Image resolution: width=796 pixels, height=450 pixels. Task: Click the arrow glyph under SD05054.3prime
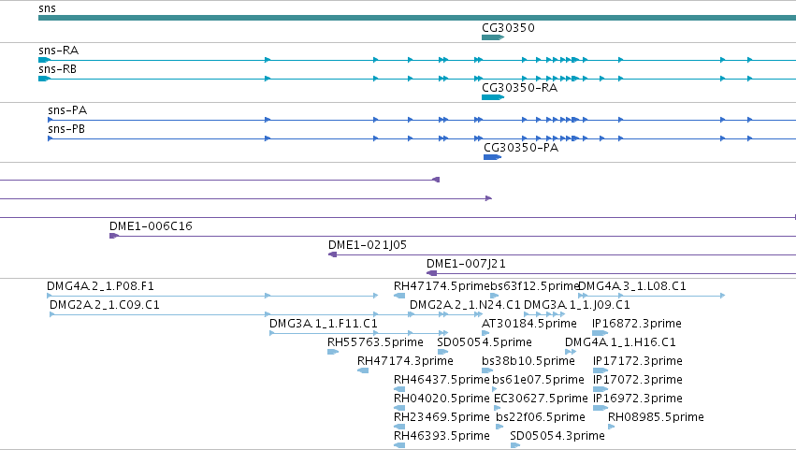coord(515,445)
